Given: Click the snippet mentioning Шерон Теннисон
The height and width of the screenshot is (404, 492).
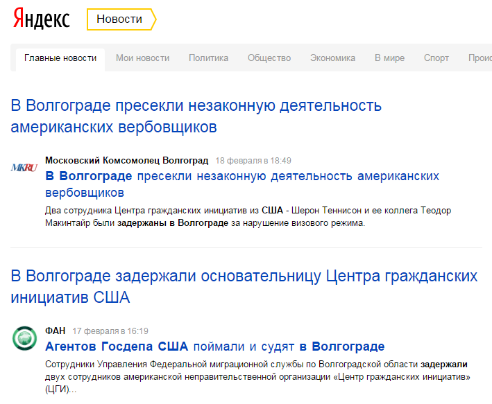Looking at the screenshot, I should point(248,217).
